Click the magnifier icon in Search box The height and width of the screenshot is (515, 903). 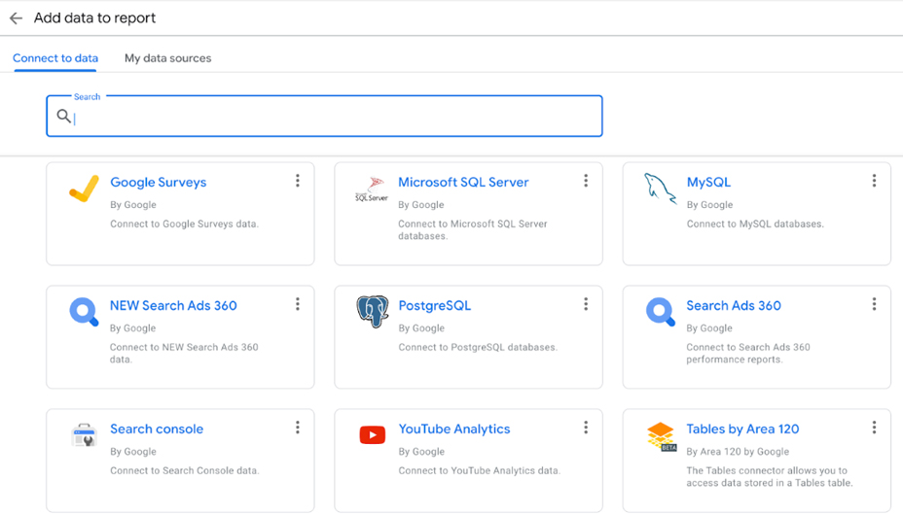(63, 116)
